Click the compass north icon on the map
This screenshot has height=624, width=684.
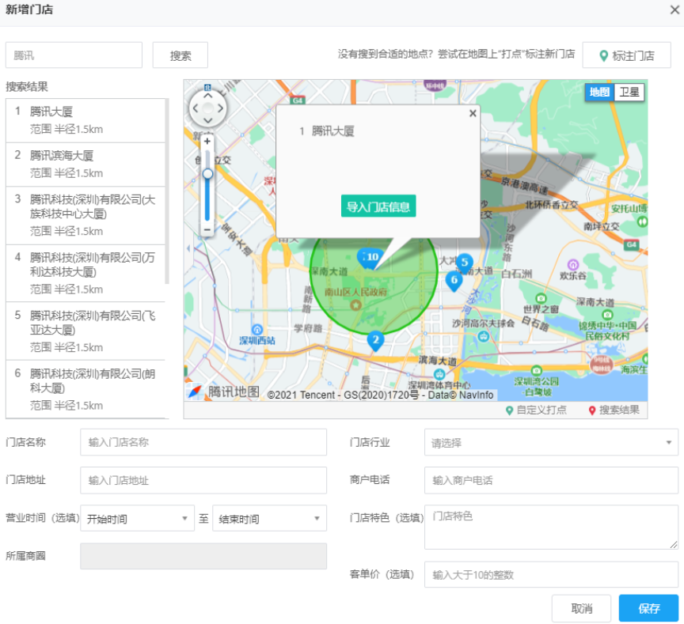(x=207, y=89)
